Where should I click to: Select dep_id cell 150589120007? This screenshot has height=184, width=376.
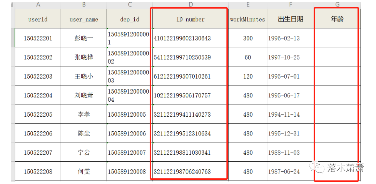(x=130, y=152)
